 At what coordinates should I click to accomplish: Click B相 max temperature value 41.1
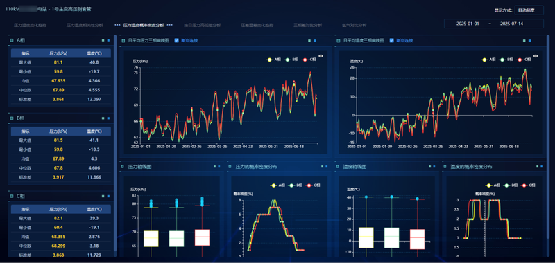tap(94, 140)
